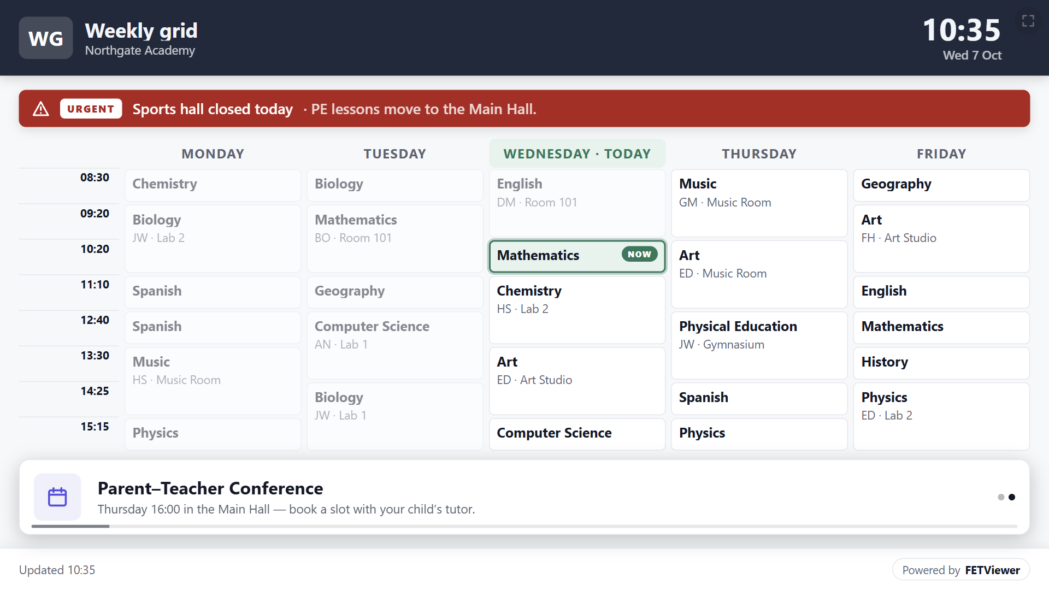This screenshot has height=590, width=1049.
Task: Open Thursday Art ED Music Room card
Action: click(759, 274)
